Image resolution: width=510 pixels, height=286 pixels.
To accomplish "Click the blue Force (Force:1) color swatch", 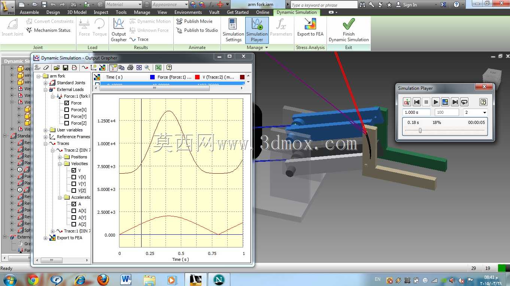I will click(152, 77).
